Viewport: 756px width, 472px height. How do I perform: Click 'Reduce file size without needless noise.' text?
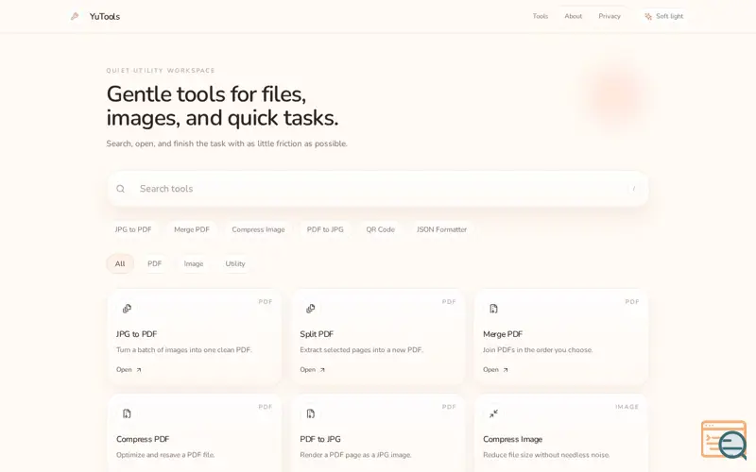(x=546, y=455)
